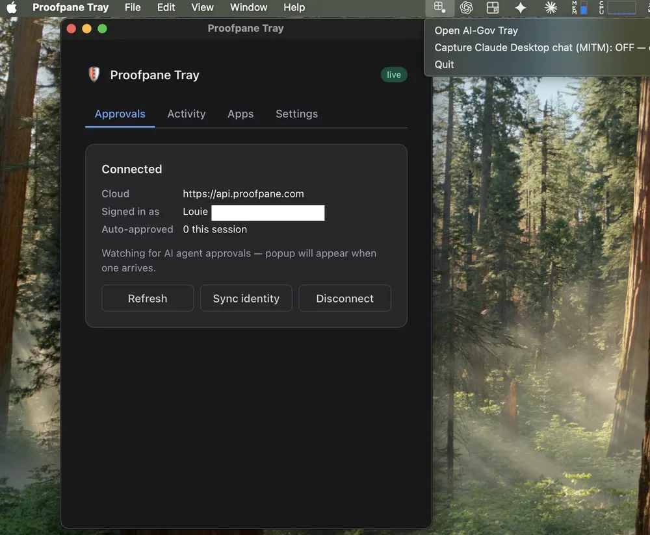Maximize window with the green button
650x535 pixels.
(x=103, y=29)
